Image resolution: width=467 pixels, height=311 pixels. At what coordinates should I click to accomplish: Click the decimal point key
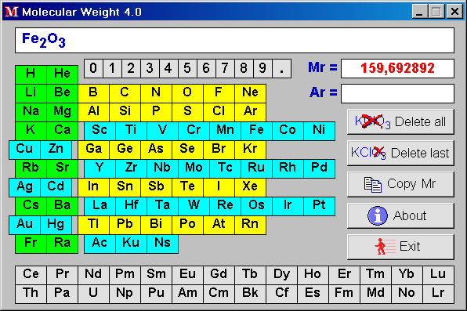click(x=281, y=68)
